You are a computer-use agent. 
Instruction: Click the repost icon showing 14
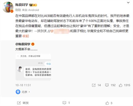coord(94,85)
